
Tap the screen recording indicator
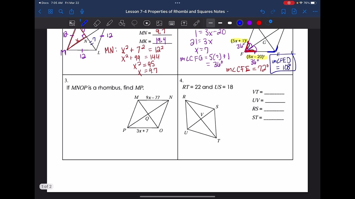[289, 3]
